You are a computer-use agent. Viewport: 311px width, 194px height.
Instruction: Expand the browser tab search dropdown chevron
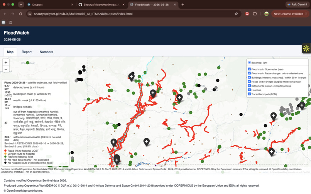(x=21, y=4)
